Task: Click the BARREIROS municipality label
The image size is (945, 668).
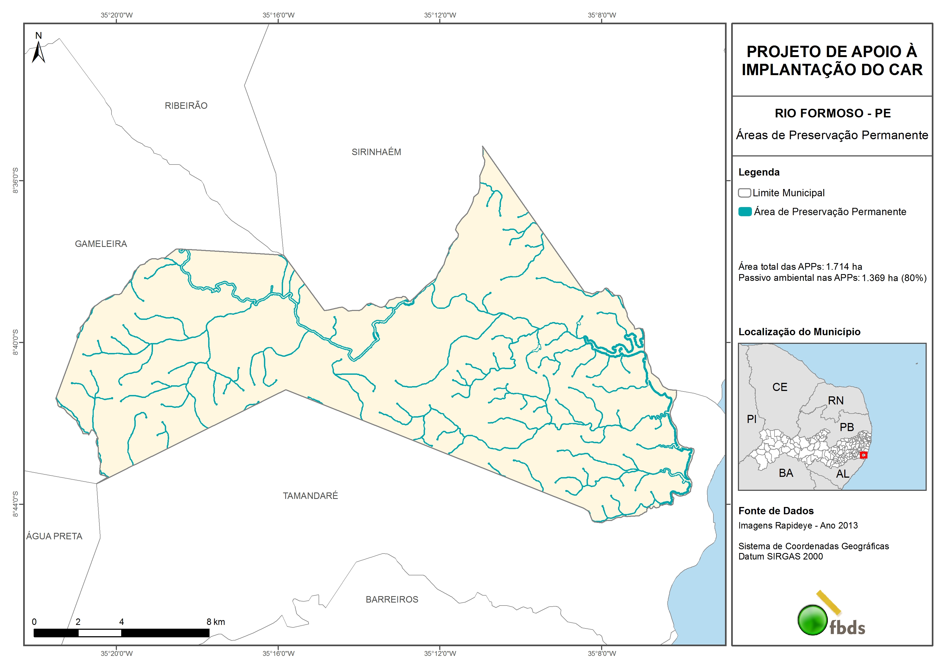Action: coord(392,600)
